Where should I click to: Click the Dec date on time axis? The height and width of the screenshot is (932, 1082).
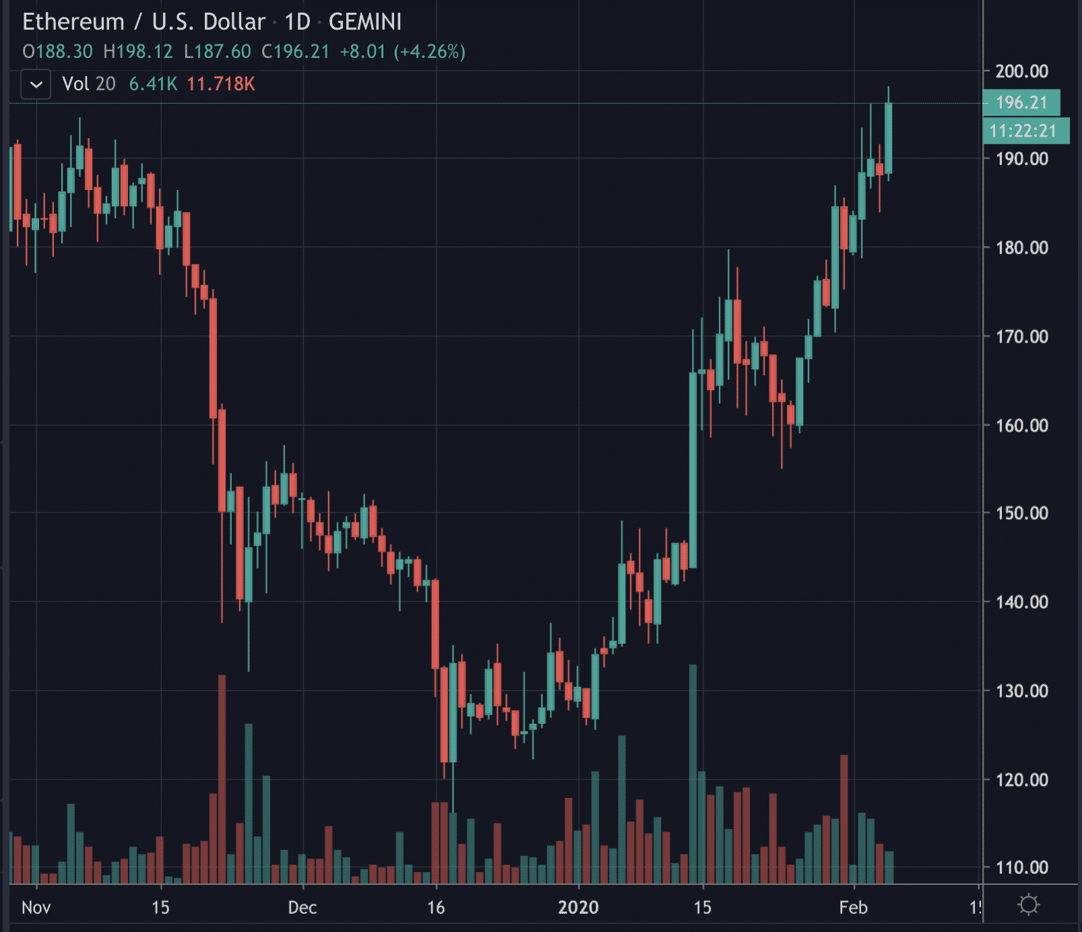point(302,908)
